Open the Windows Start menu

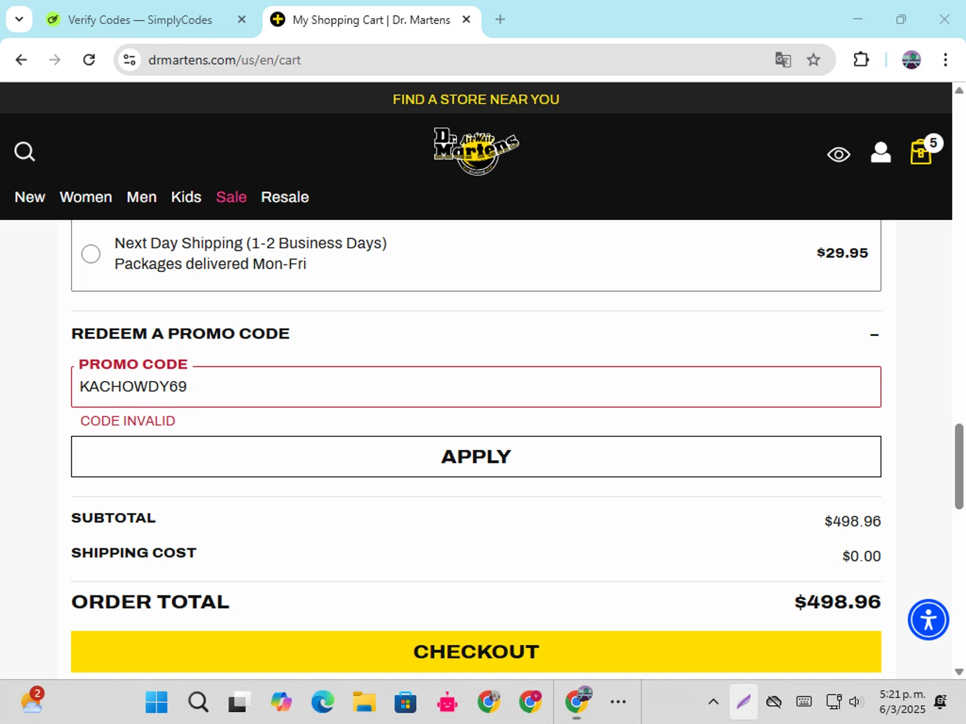(x=156, y=702)
